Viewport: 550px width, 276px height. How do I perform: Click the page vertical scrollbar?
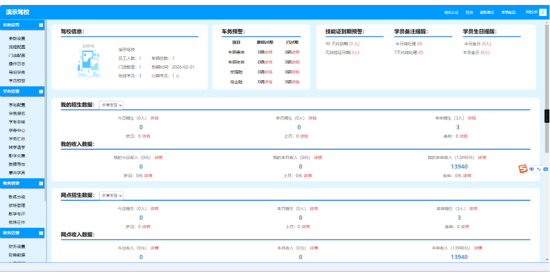(x=547, y=88)
